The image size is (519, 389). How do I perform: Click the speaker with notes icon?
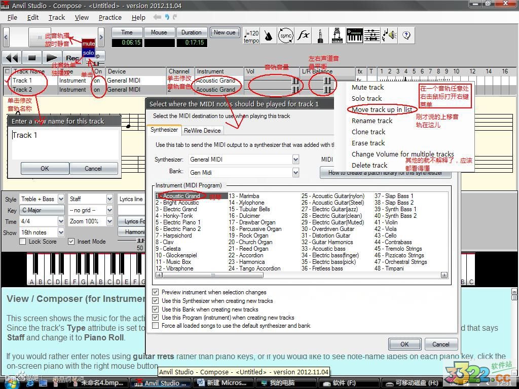[389, 35]
